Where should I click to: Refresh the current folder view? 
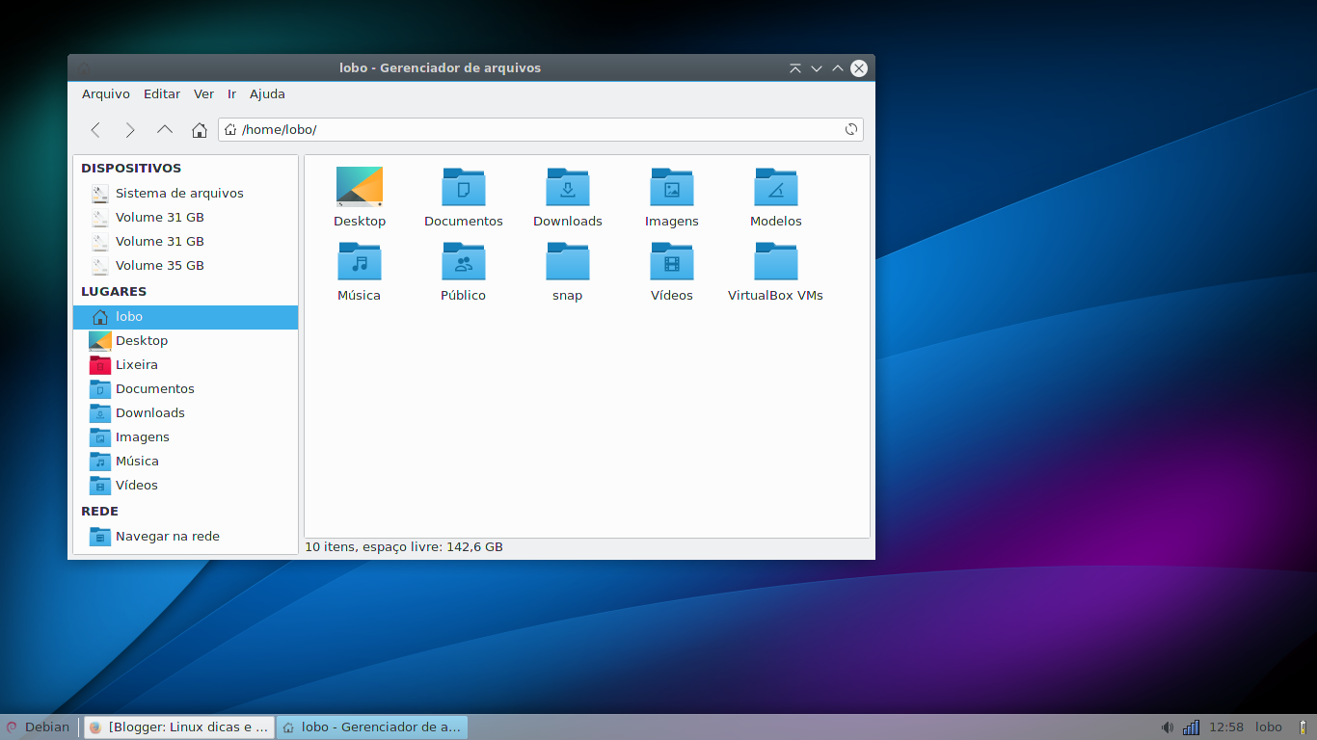tap(849, 129)
